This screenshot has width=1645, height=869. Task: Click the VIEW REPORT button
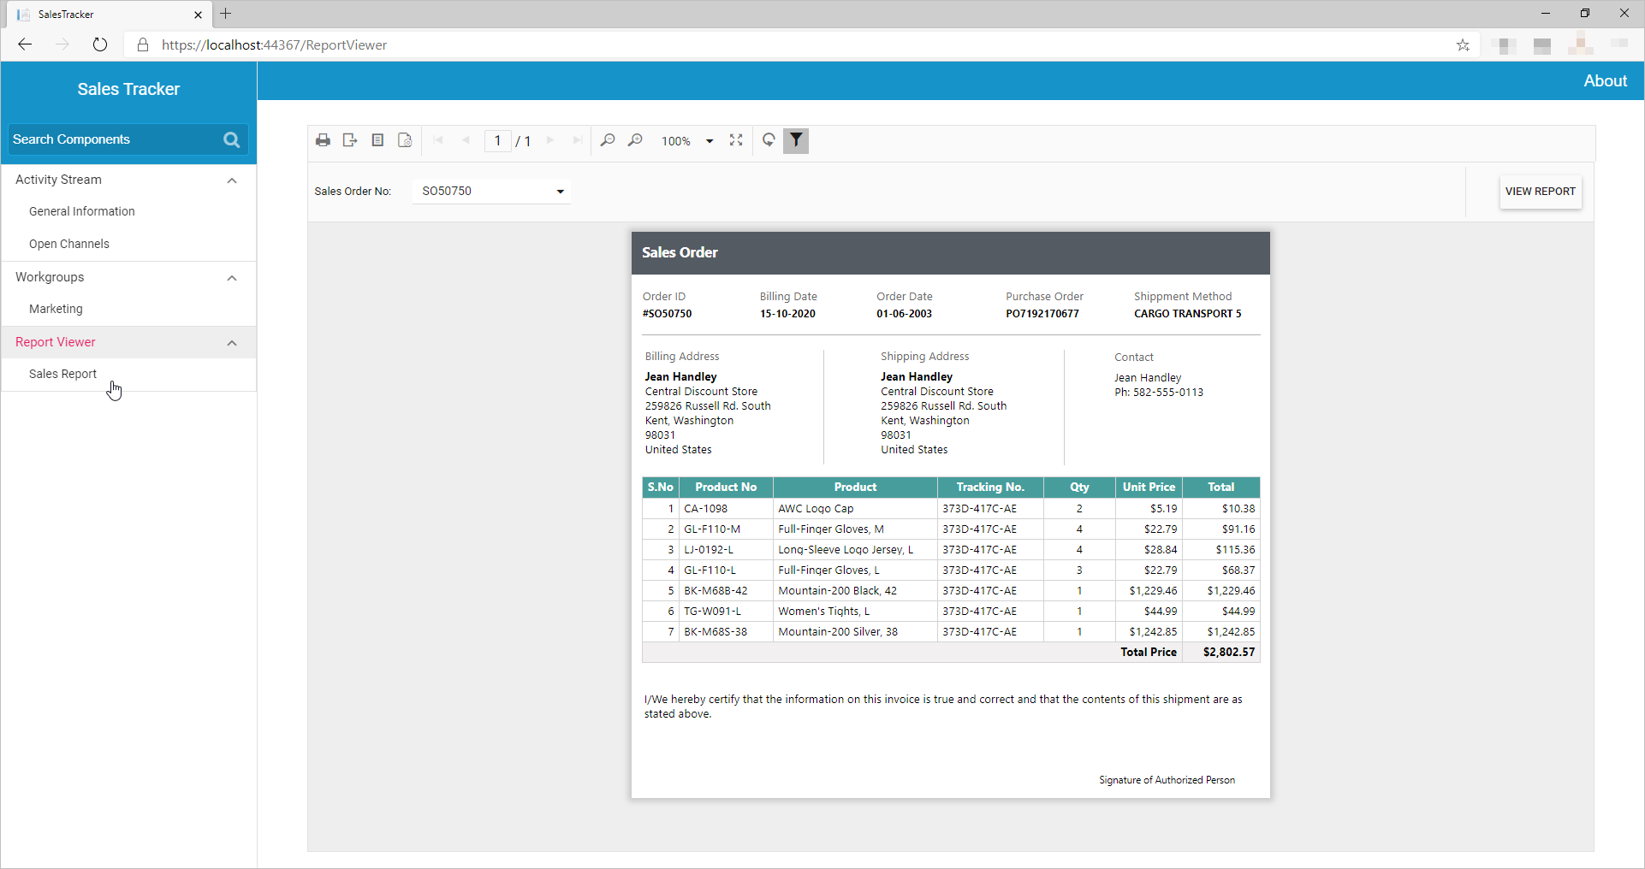tap(1540, 192)
